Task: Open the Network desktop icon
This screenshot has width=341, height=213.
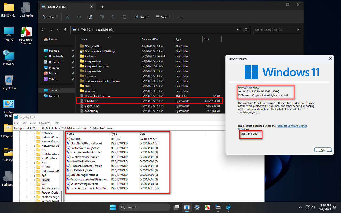Action: [x=9, y=58]
